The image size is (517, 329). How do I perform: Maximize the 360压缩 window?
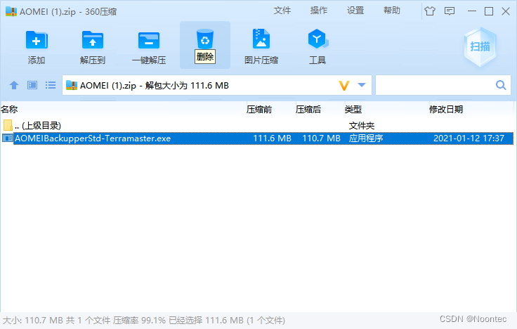[489, 11]
